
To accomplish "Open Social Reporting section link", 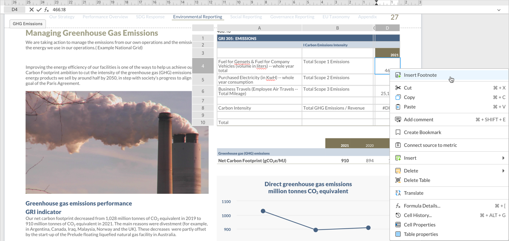I will click(246, 17).
